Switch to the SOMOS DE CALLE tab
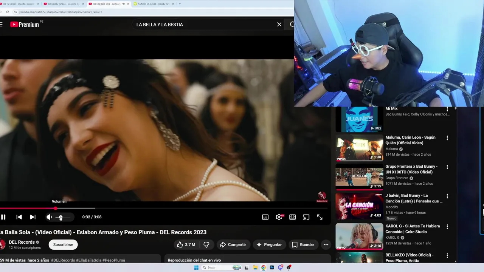This screenshot has width=484, height=272. [154, 4]
